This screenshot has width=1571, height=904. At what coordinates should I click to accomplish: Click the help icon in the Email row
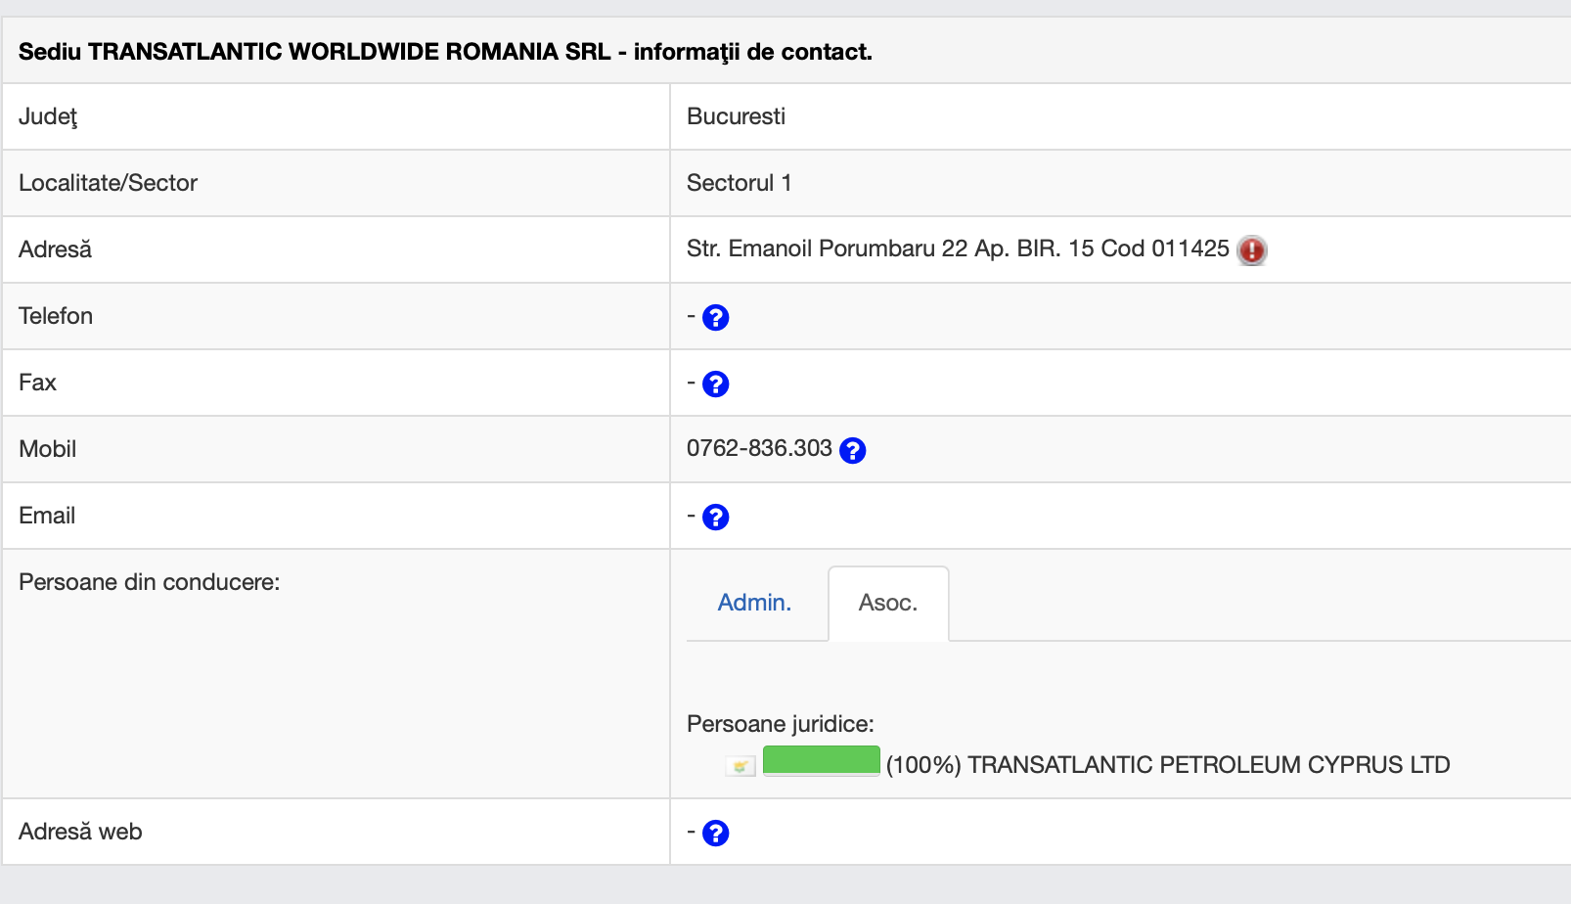click(715, 518)
